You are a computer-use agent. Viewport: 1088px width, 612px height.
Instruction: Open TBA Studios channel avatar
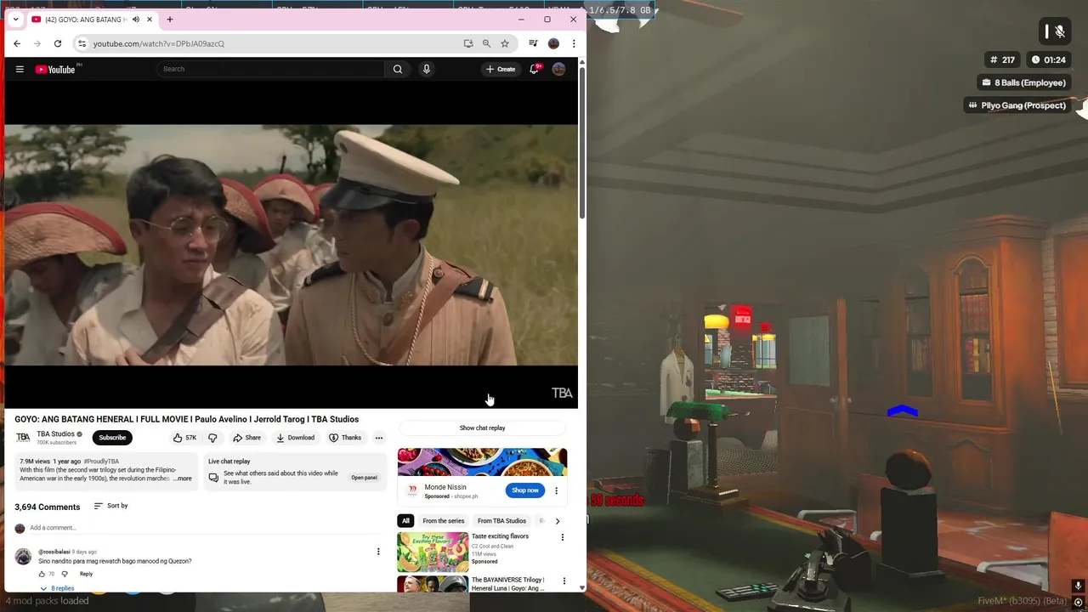tap(23, 438)
